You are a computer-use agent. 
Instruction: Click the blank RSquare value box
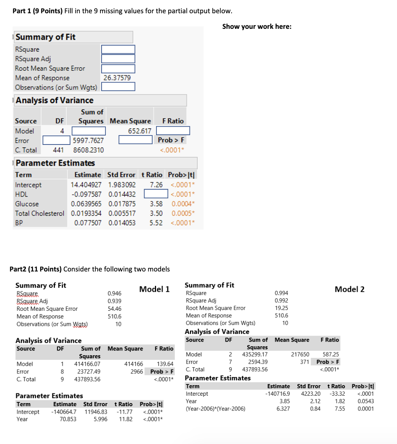click(x=118, y=49)
